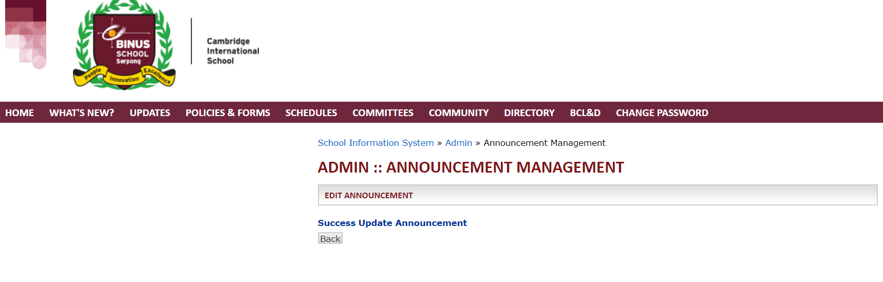Click the EDIT ANNOUNCEMENT panel header
883x282 pixels.
[368, 196]
